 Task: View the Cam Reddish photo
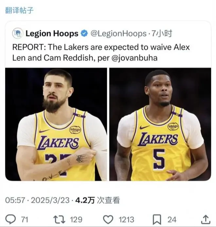click(160, 124)
